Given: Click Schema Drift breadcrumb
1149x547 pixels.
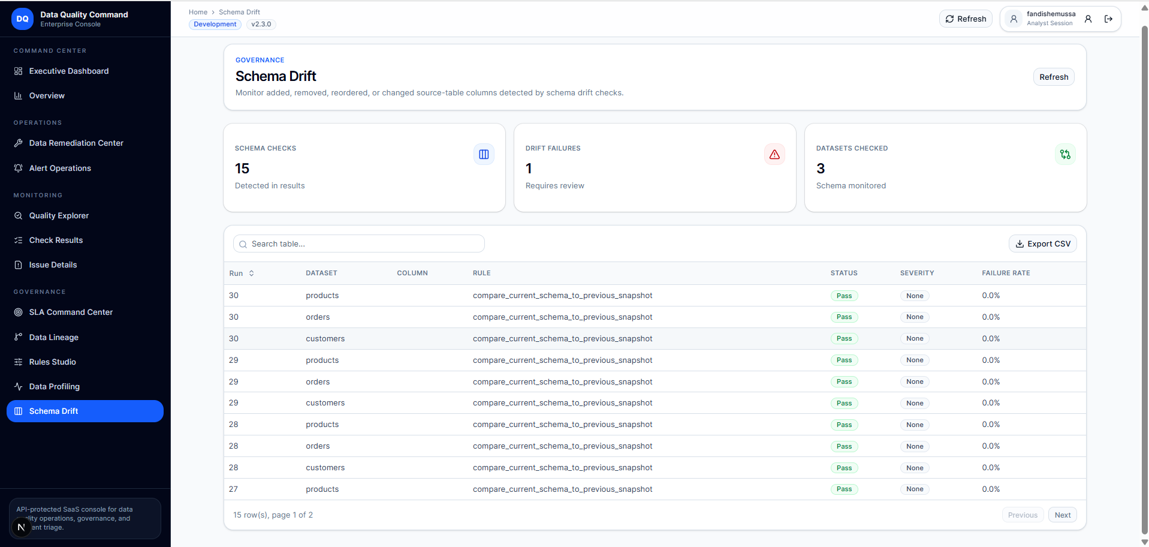Looking at the screenshot, I should (239, 12).
